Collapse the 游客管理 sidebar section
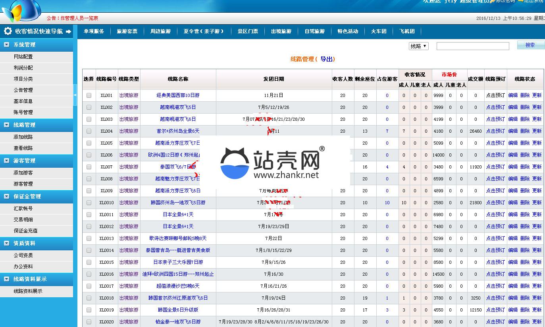 (x=6, y=161)
